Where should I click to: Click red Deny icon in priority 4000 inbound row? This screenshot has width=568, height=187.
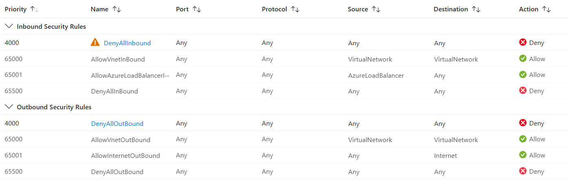click(x=523, y=42)
